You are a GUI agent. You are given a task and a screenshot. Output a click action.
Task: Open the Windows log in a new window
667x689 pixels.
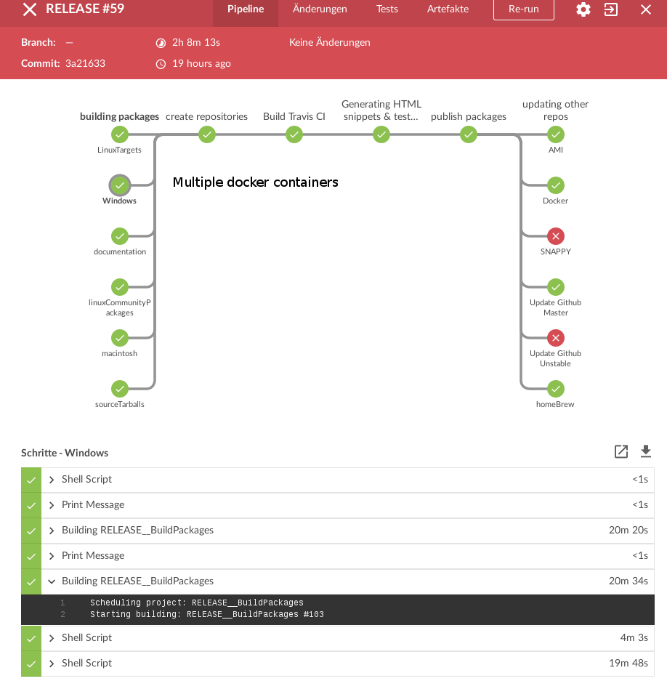click(621, 452)
